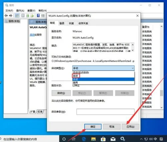Click the 取消 button
Image resolution: width=167 pixels, height=142 pixels.
click(112, 127)
